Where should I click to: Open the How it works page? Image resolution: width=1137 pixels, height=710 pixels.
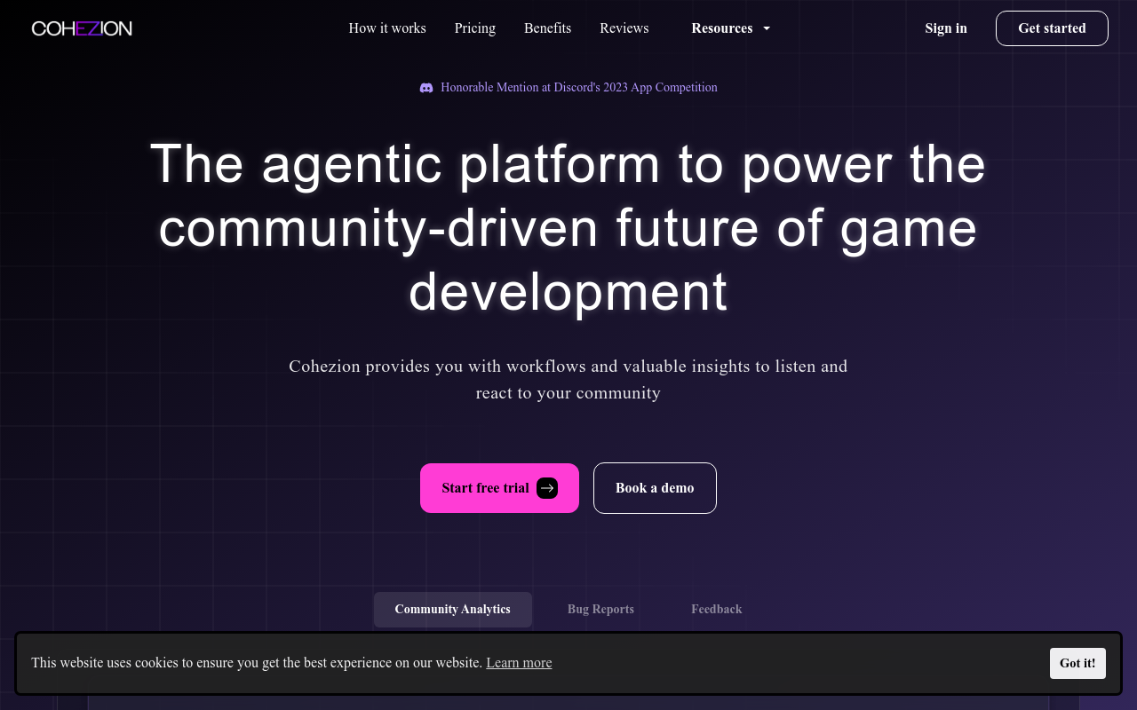tap(387, 28)
